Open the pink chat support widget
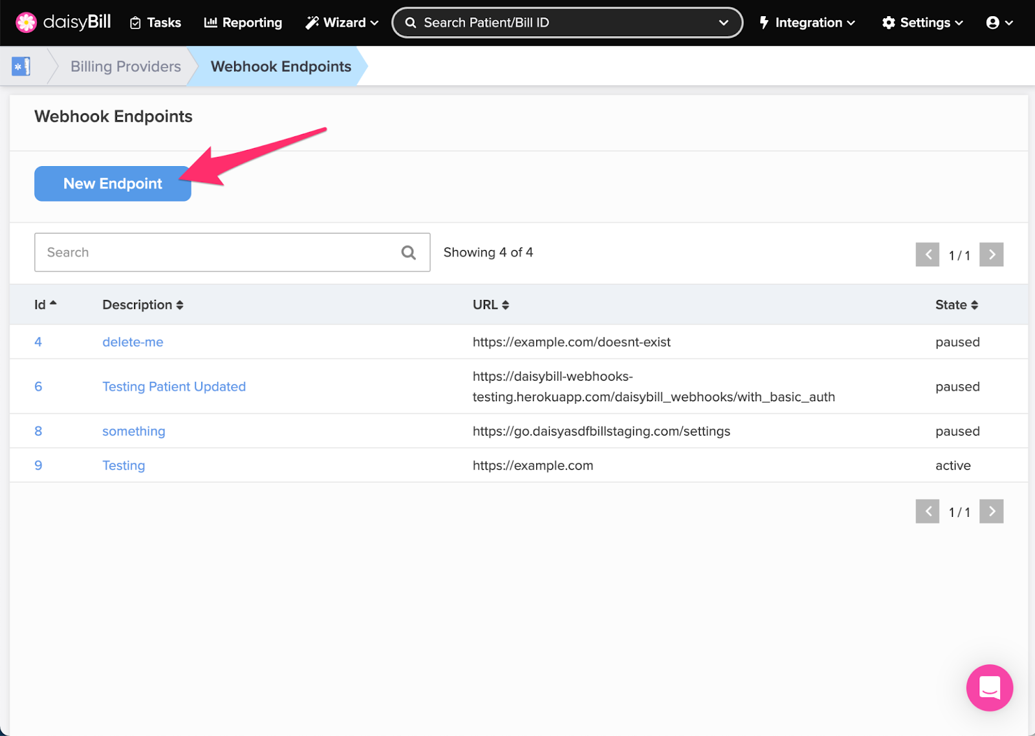Viewport: 1035px width, 736px height. pos(990,688)
